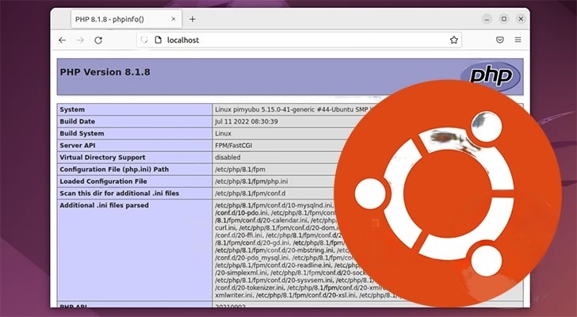Click the forward navigation arrow
Viewport: 577px width, 317px height.
(x=80, y=40)
